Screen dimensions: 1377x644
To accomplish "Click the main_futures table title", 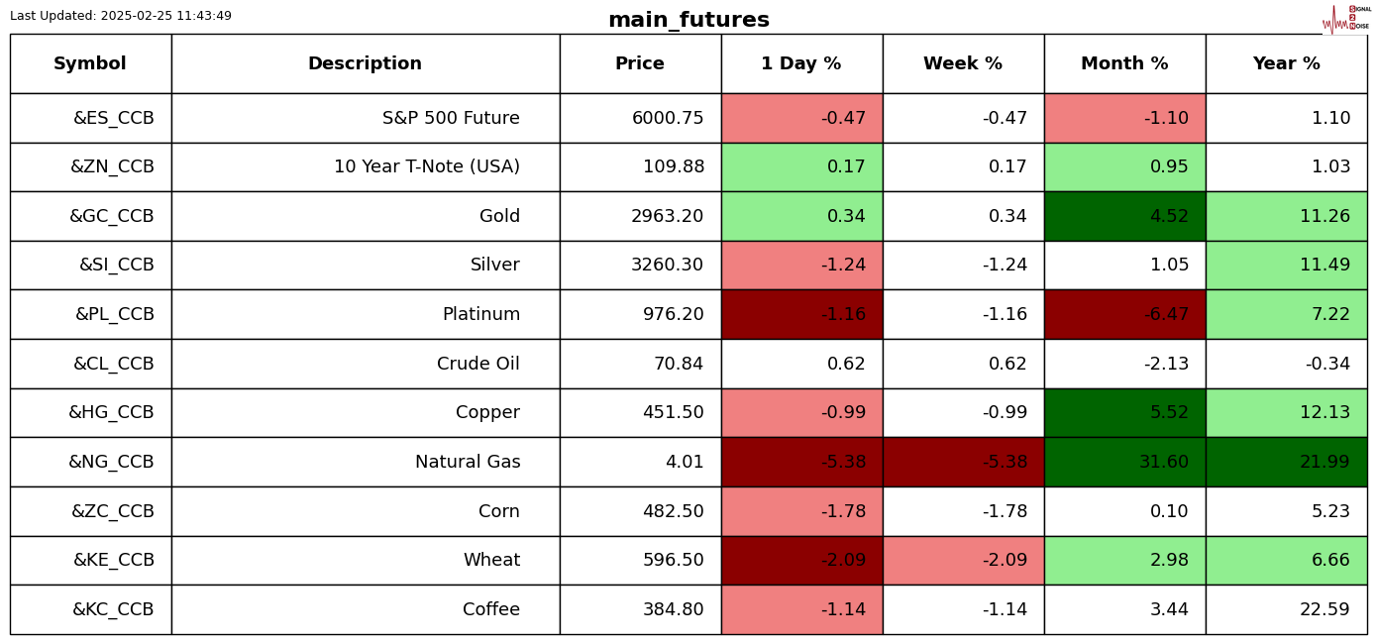I will (688, 20).
